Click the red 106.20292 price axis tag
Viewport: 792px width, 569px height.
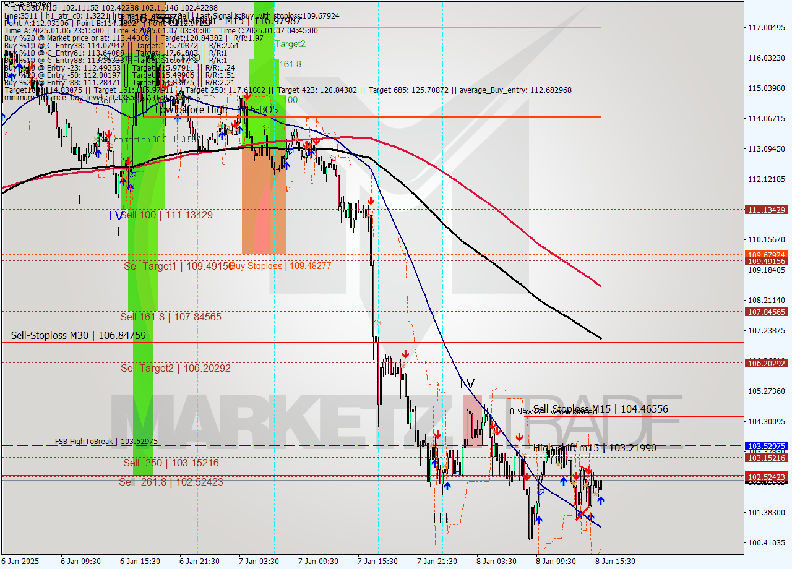click(x=767, y=363)
